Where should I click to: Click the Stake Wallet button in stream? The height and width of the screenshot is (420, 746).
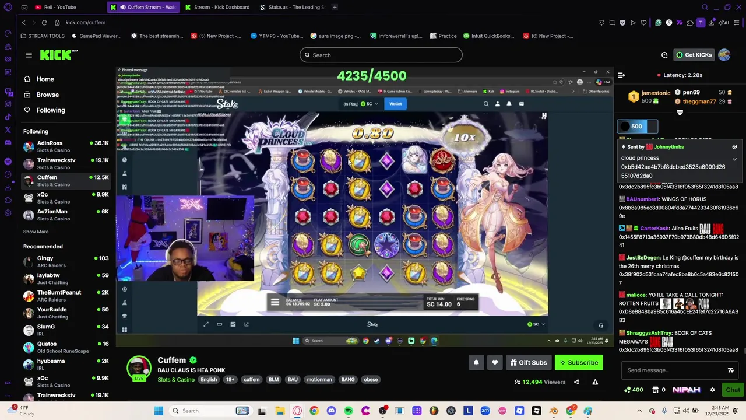click(x=395, y=104)
